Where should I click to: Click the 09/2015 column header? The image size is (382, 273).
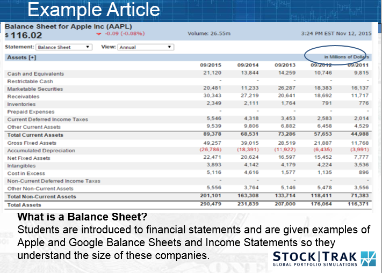tap(211, 65)
